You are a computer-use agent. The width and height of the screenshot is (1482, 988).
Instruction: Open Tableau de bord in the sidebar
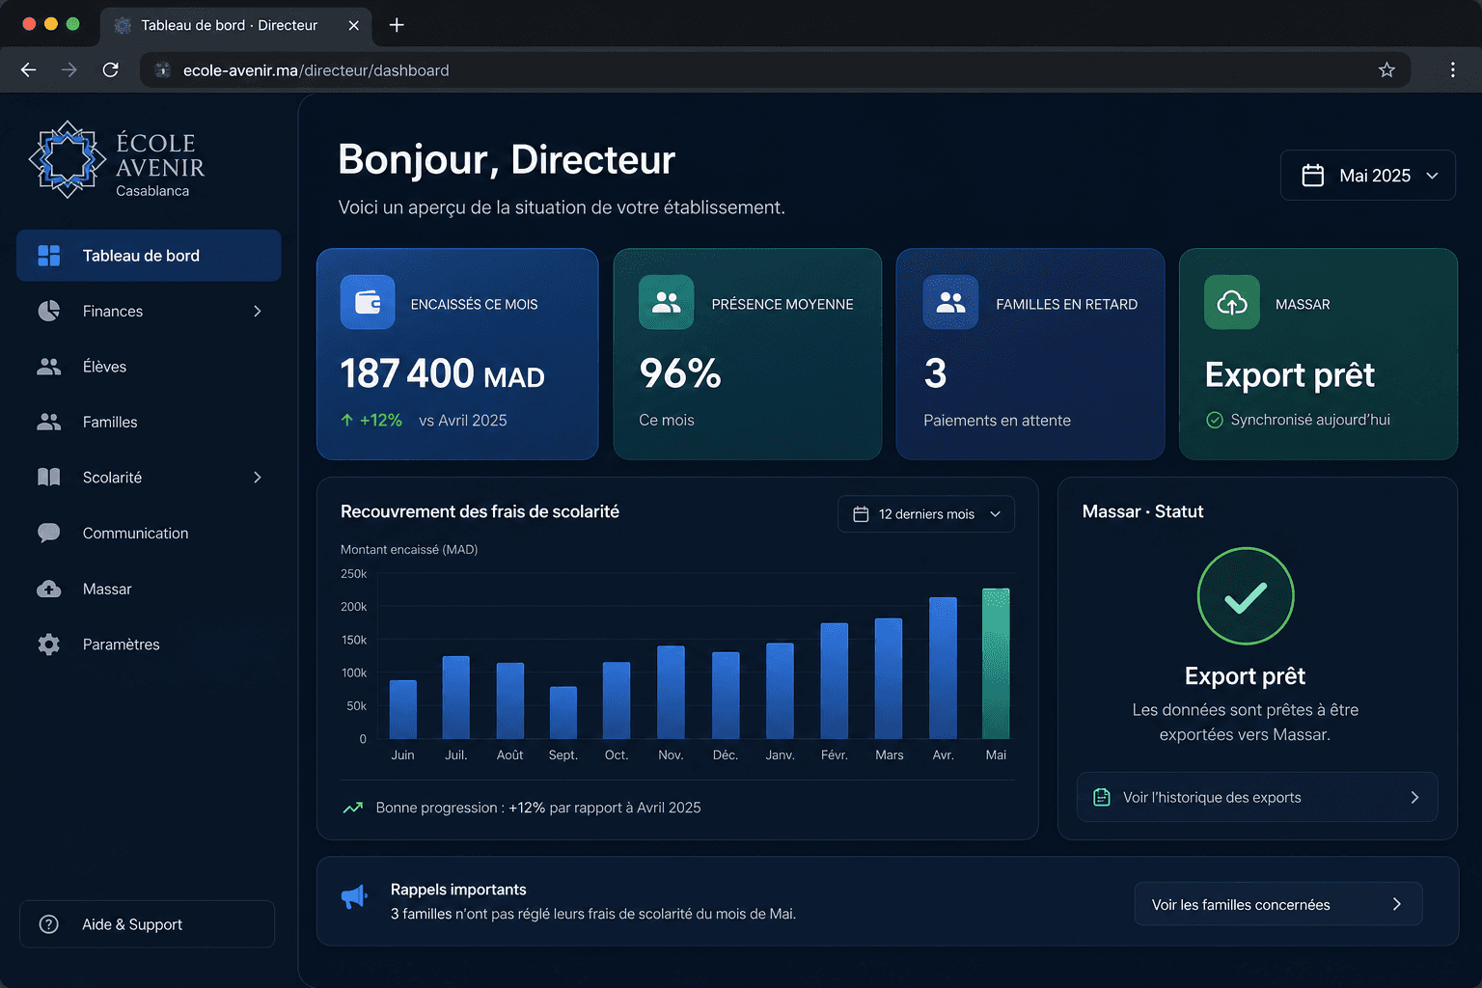pos(149,256)
